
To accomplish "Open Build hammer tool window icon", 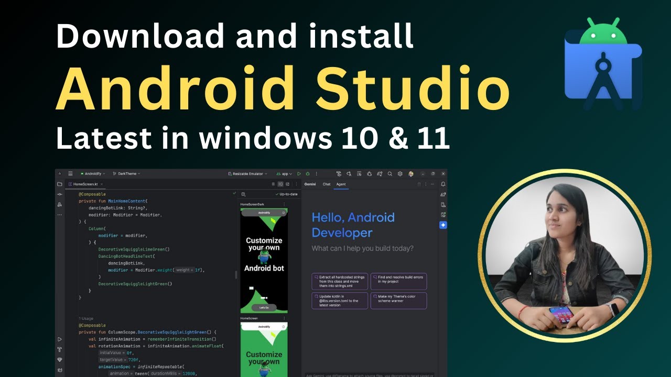I will pos(59,350).
